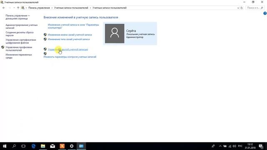The image size is (267, 150).
Task: Open the clock and date flyout
Action: pos(250,146)
